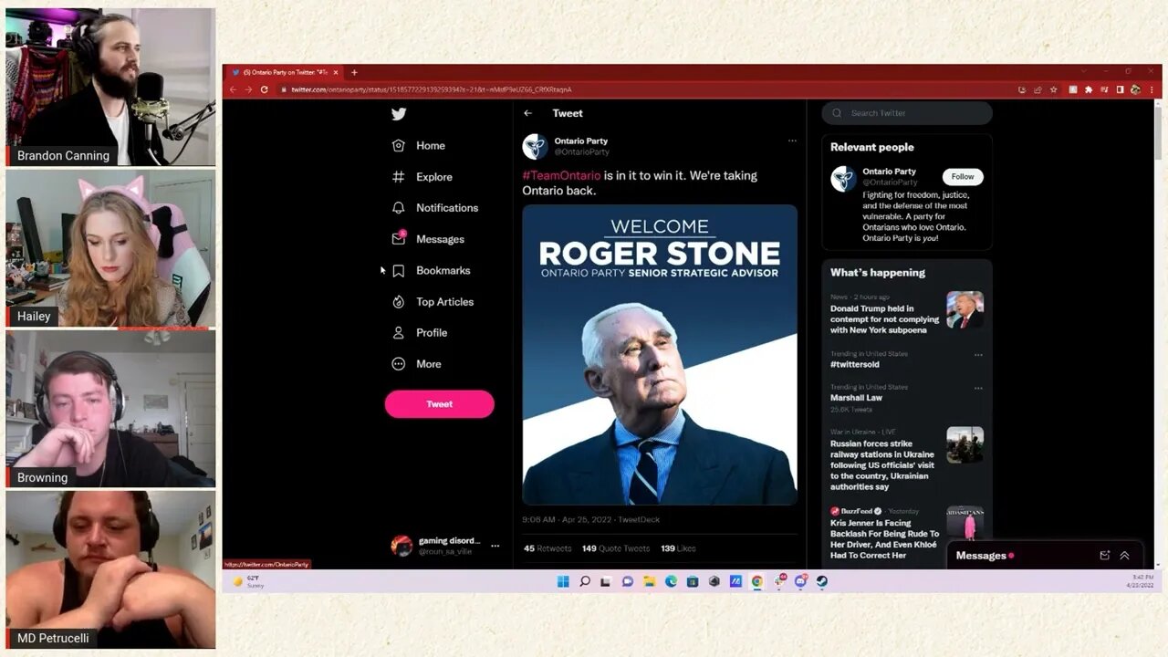View the 149 Quote Tweets list
Viewport: 1168px width, 657px height.
point(616,548)
